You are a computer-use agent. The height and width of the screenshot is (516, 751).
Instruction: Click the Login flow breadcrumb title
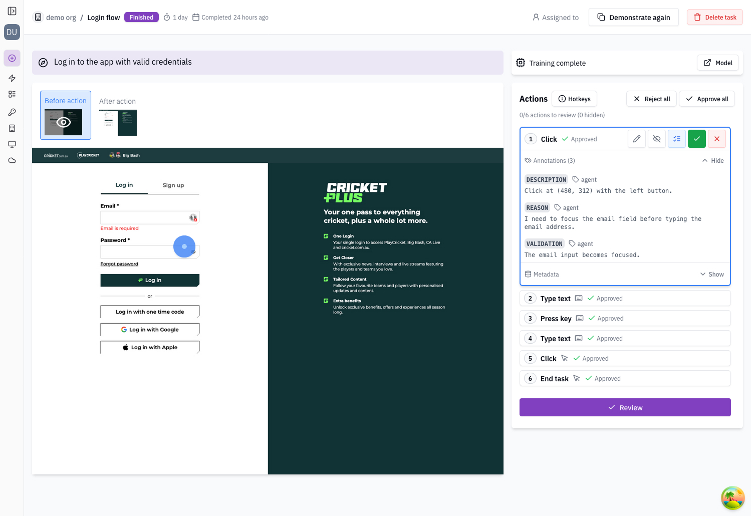point(104,18)
